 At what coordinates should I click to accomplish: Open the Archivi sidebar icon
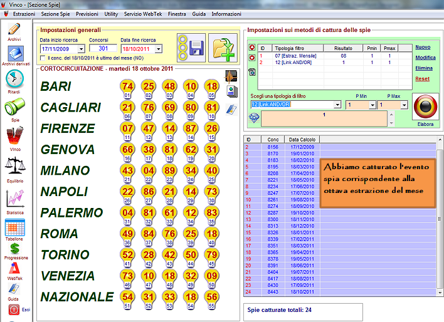(14, 29)
